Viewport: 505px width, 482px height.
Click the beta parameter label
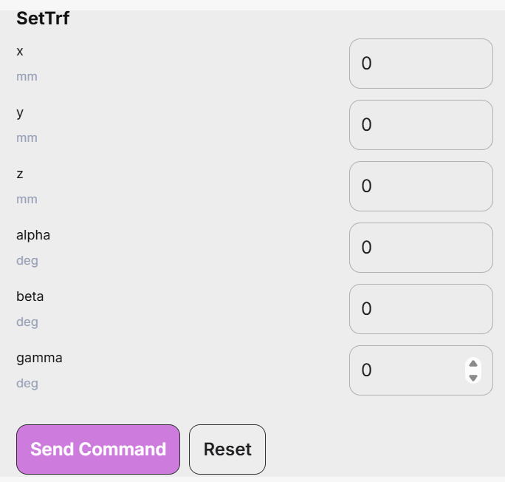30,296
